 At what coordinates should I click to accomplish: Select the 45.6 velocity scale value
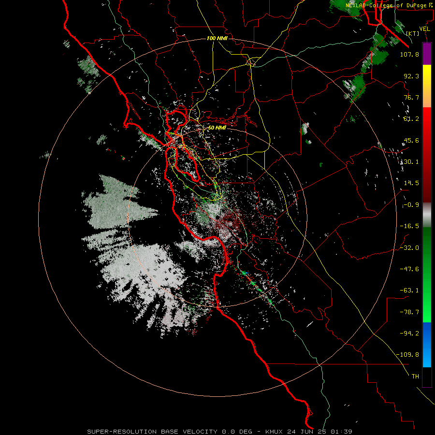411,140
